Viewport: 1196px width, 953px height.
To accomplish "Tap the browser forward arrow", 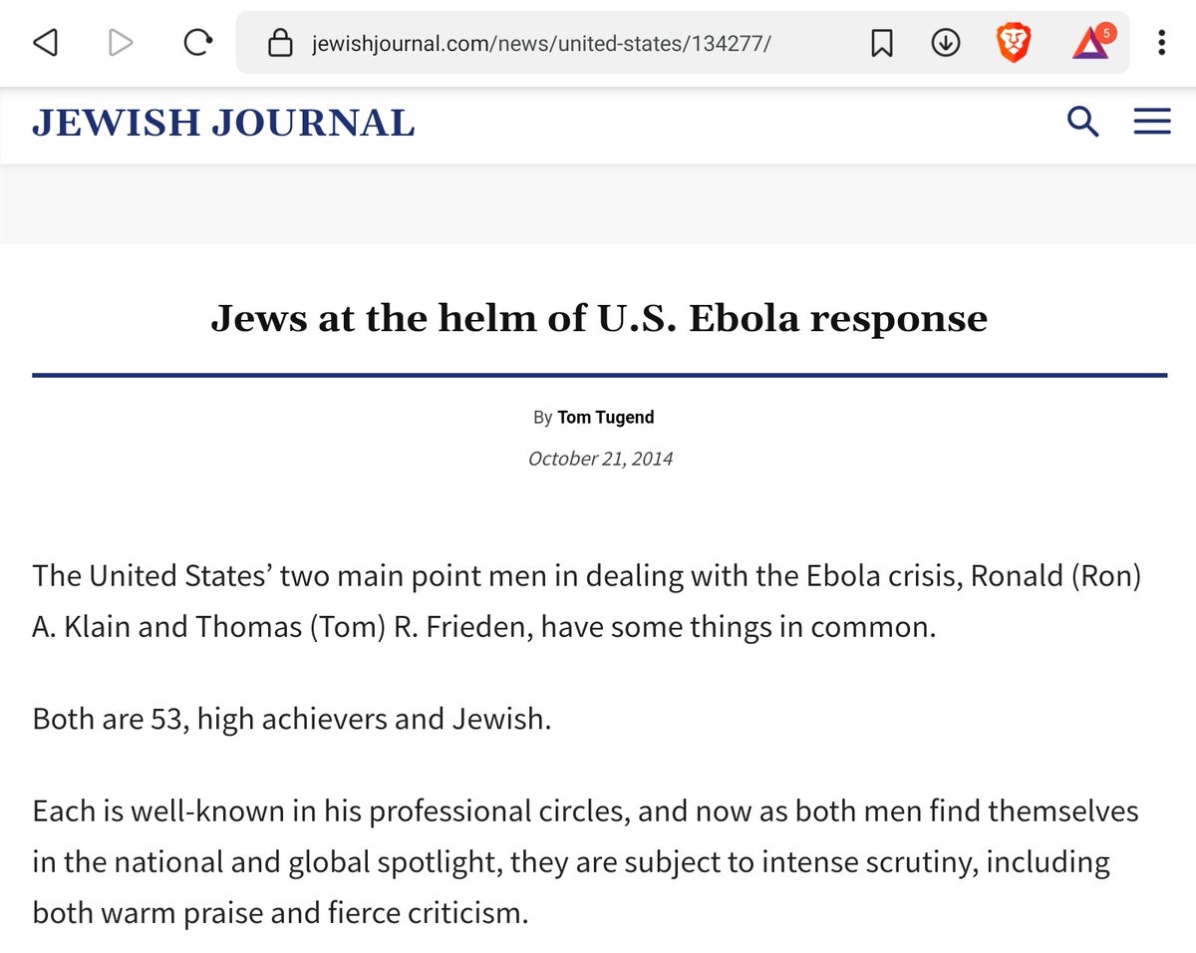I will (121, 42).
